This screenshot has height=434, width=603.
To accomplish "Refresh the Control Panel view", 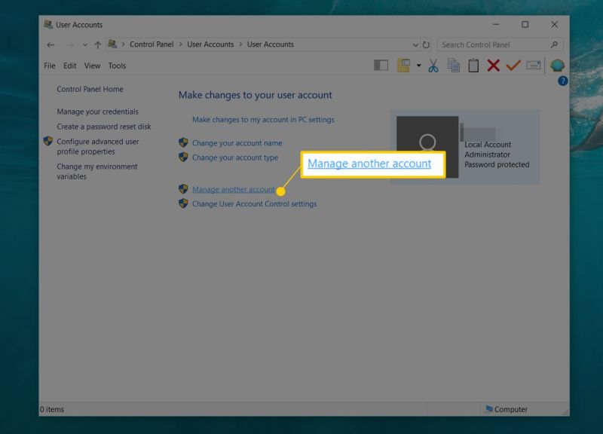I will click(426, 44).
